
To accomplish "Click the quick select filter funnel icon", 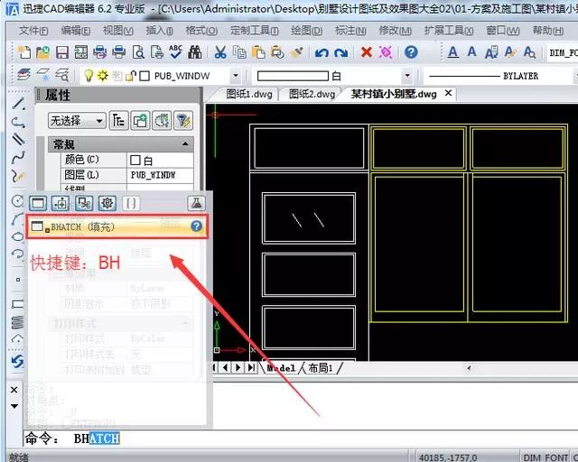I will (x=183, y=121).
